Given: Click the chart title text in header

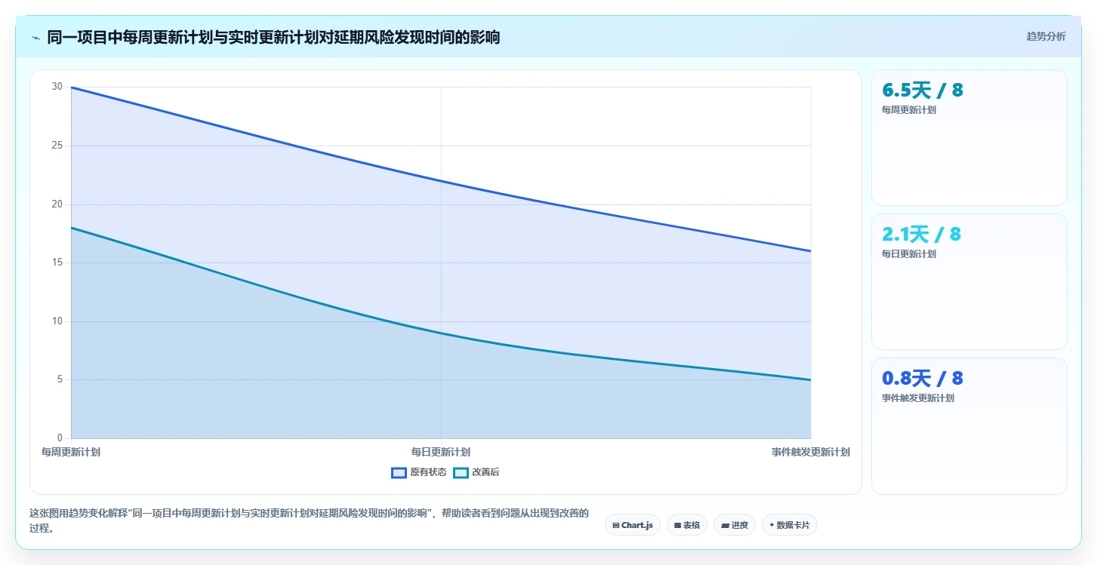Looking at the screenshot, I should (273, 37).
